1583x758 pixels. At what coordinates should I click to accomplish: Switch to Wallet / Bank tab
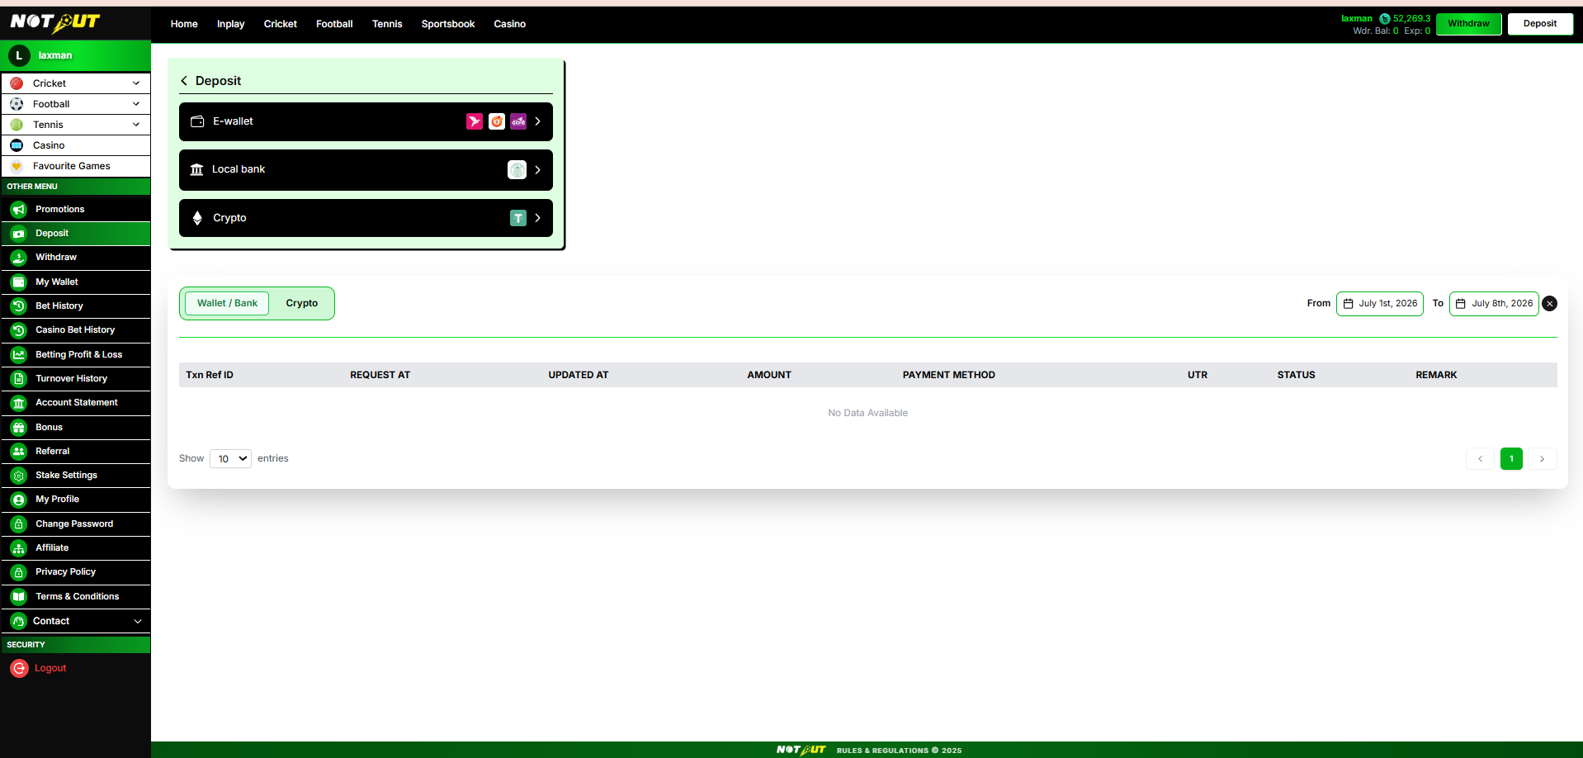[x=227, y=303]
